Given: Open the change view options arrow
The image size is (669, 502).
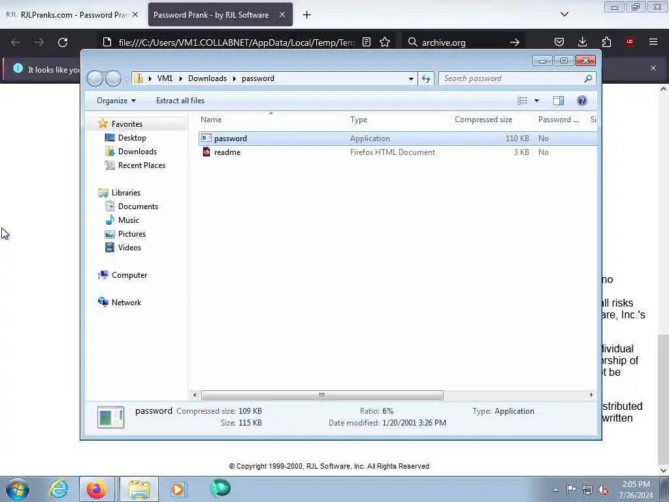Looking at the screenshot, I should coord(537,101).
